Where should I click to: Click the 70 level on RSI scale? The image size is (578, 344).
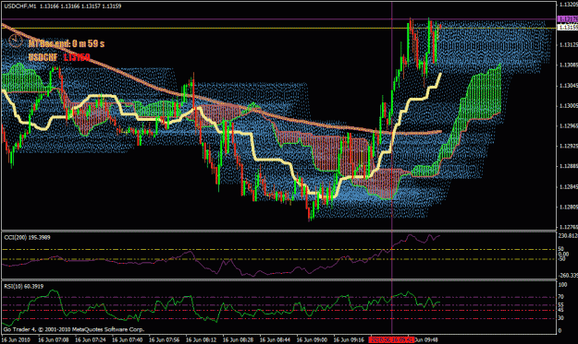[x=561, y=297]
